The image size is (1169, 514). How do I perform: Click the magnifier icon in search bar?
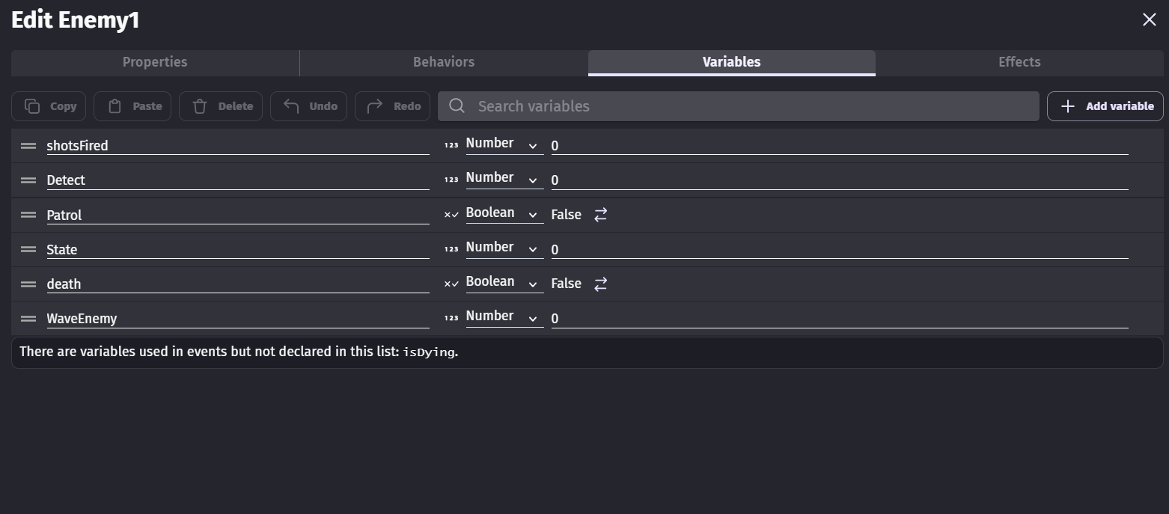tap(457, 106)
